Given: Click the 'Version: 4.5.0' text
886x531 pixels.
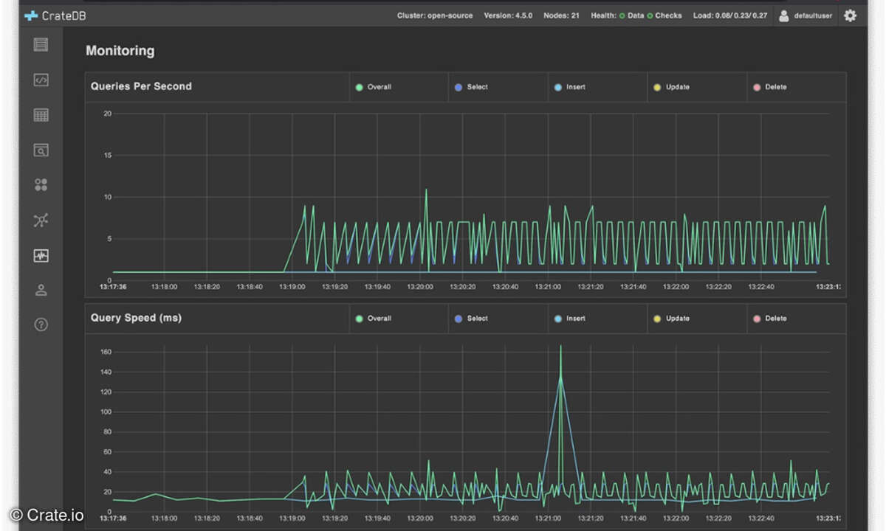Looking at the screenshot, I should 508,15.
